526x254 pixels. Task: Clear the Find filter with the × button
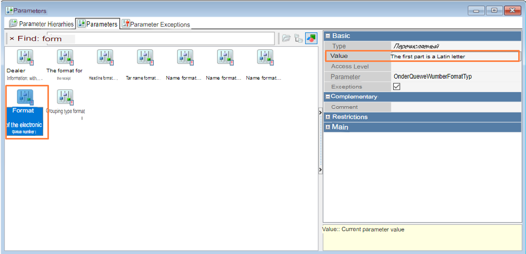[11, 39]
